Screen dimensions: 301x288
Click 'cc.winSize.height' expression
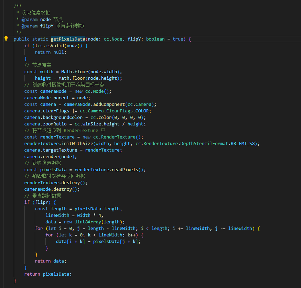tap(97, 124)
